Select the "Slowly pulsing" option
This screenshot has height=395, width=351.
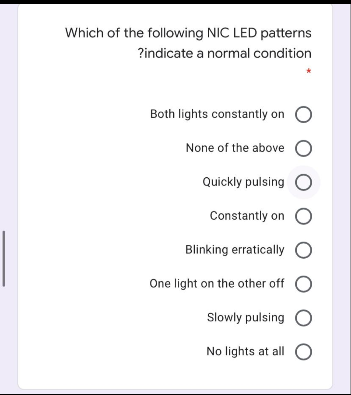point(303,318)
